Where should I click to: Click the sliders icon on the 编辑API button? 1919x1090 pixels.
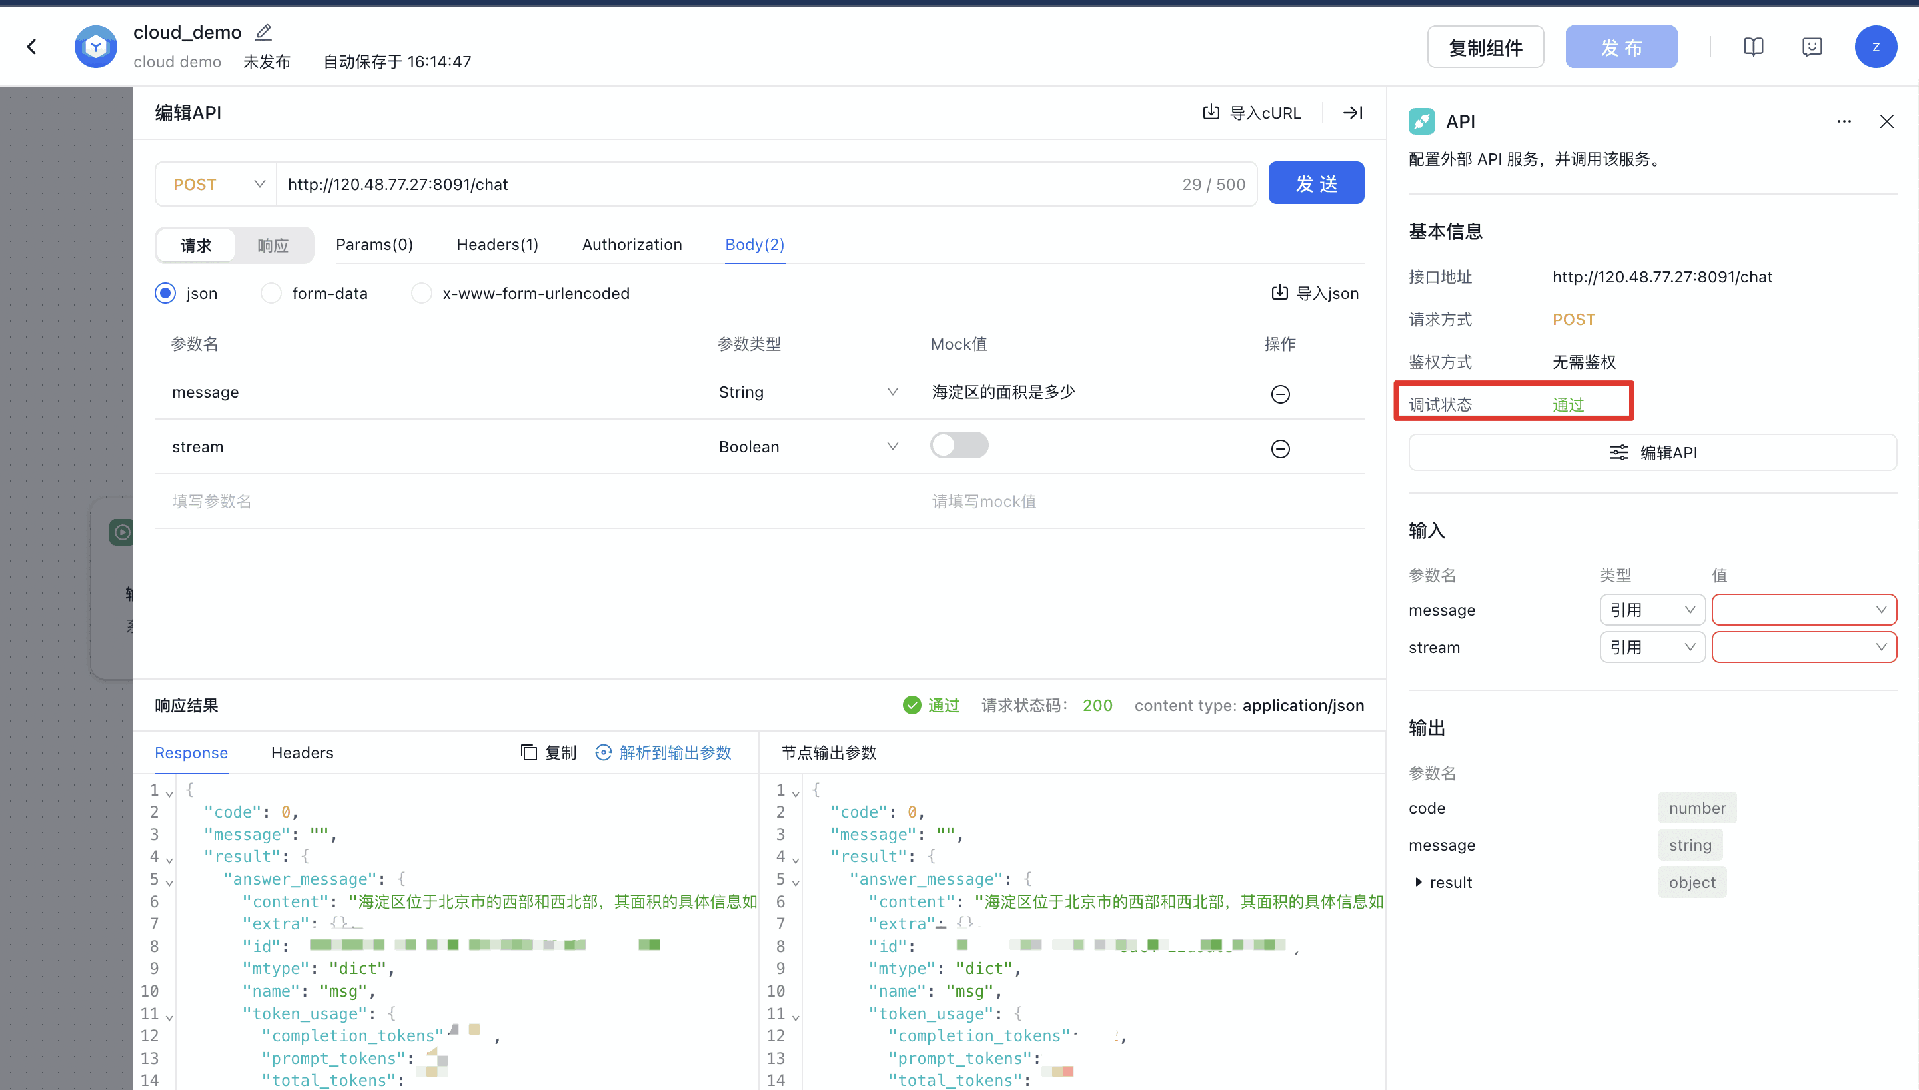tap(1618, 453)
